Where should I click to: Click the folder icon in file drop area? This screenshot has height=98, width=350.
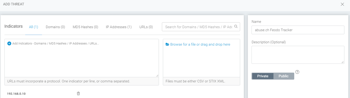pos(167,44)
